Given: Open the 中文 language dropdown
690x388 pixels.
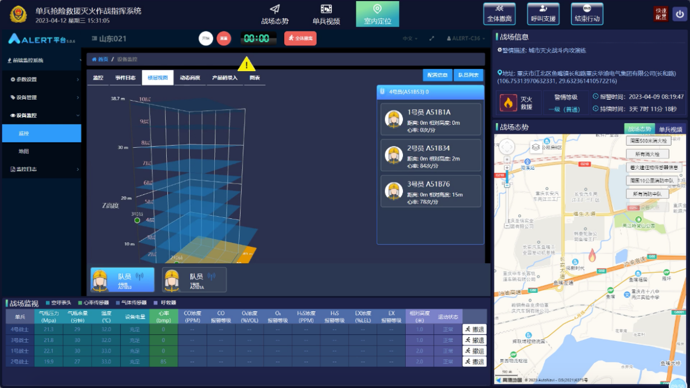Looking at the screenshot, I should 410,39.
